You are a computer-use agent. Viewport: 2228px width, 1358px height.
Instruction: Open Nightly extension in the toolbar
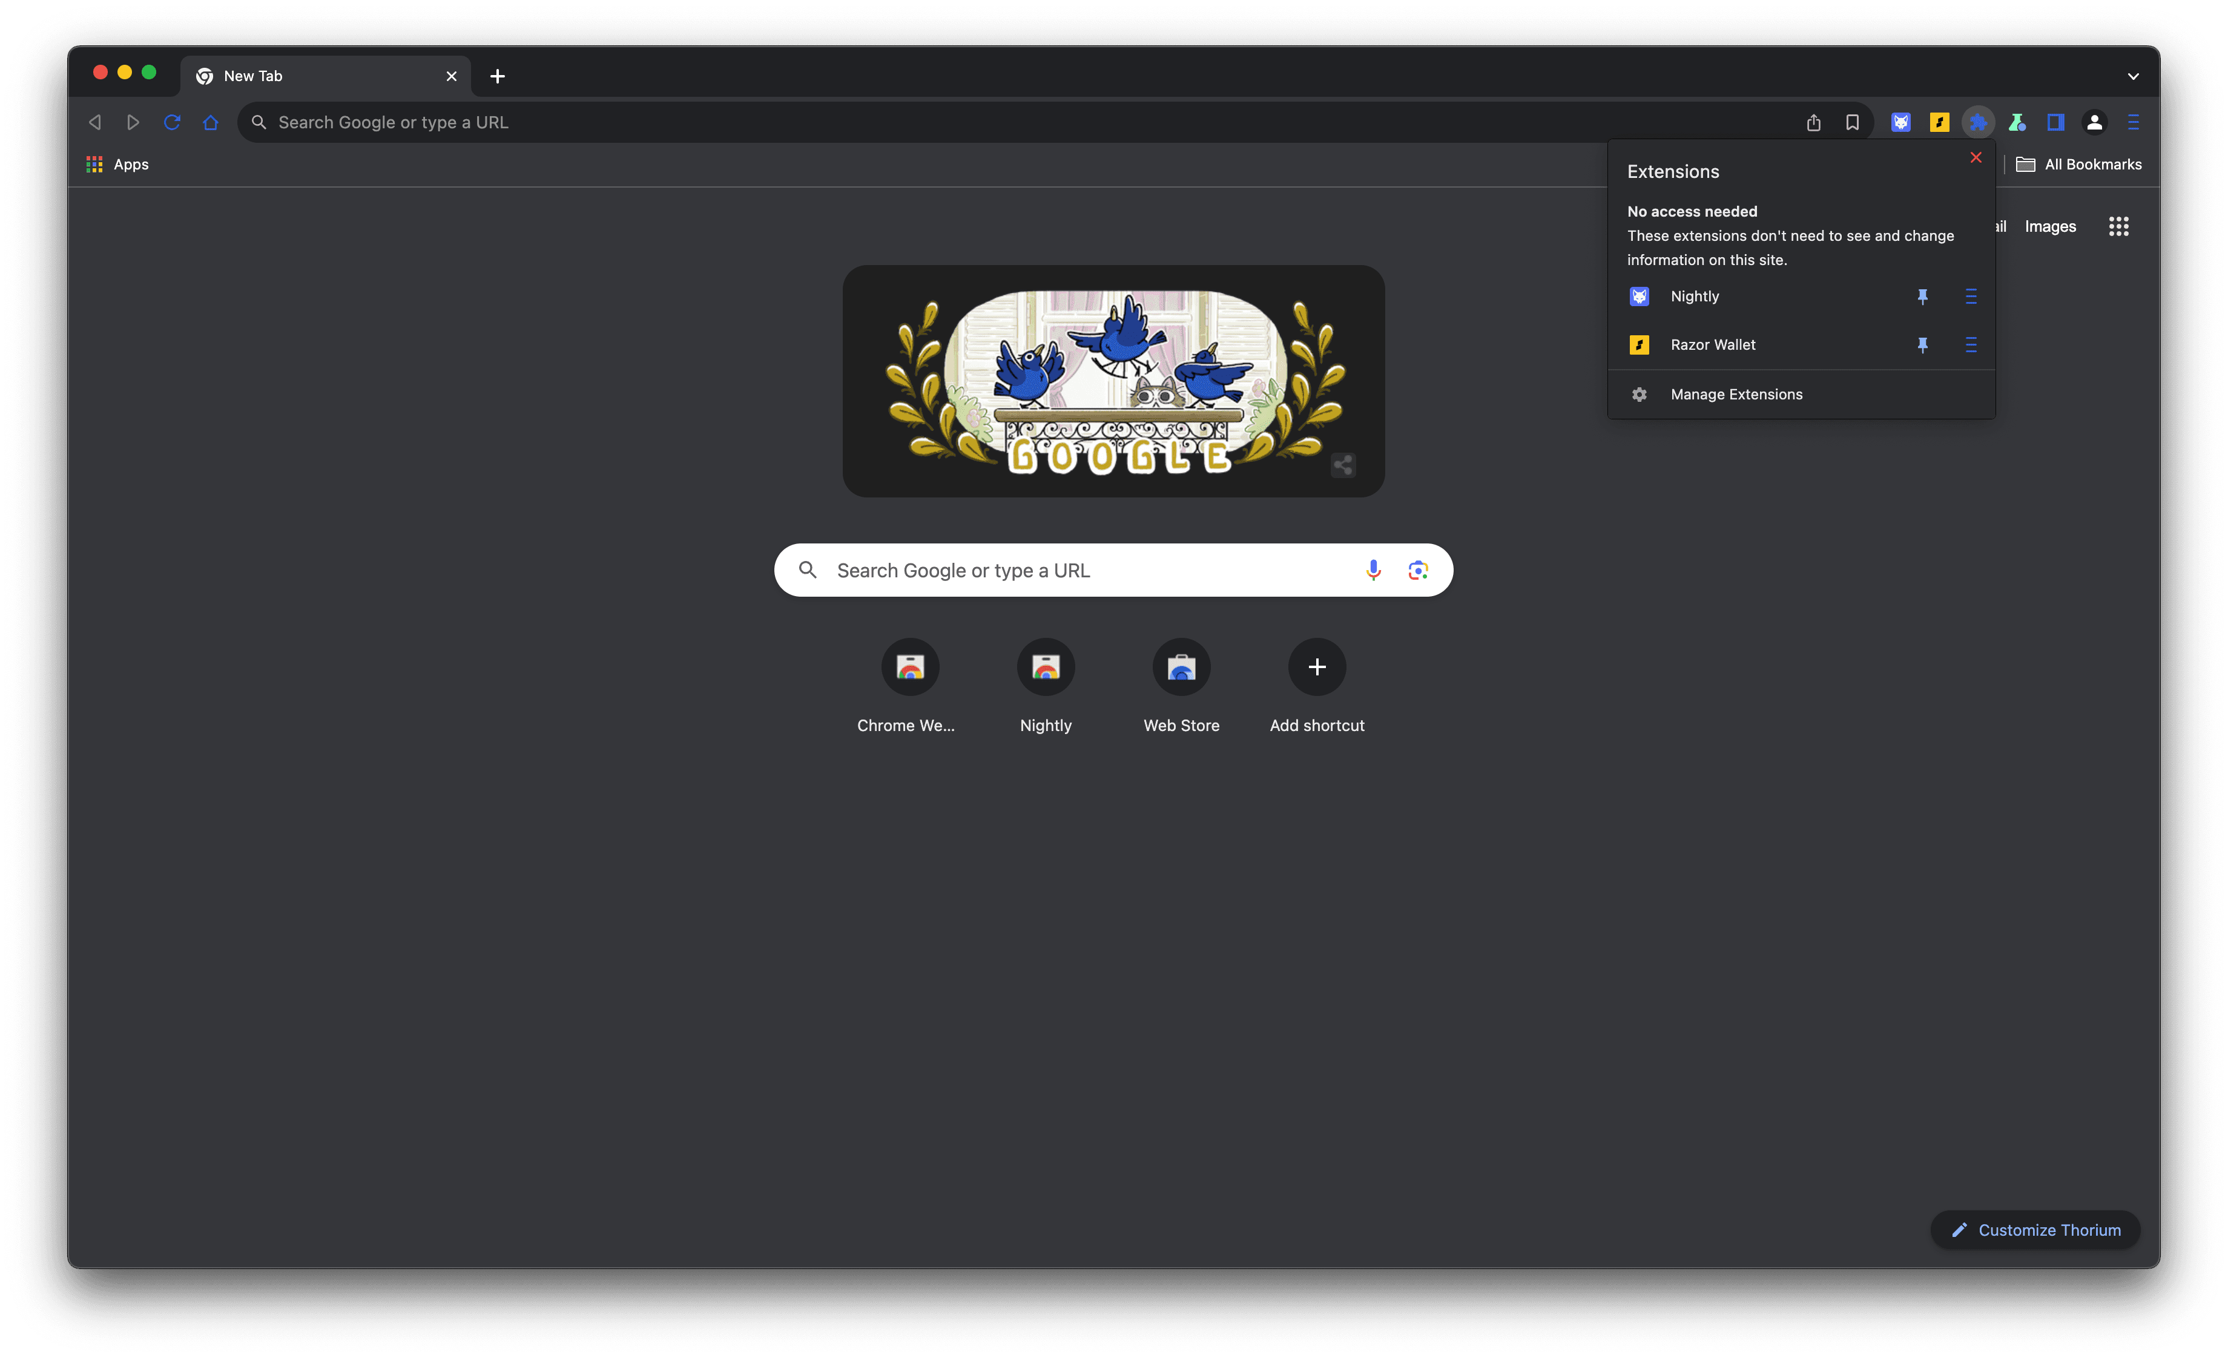pyautogui.click(x=1900, y=122)
